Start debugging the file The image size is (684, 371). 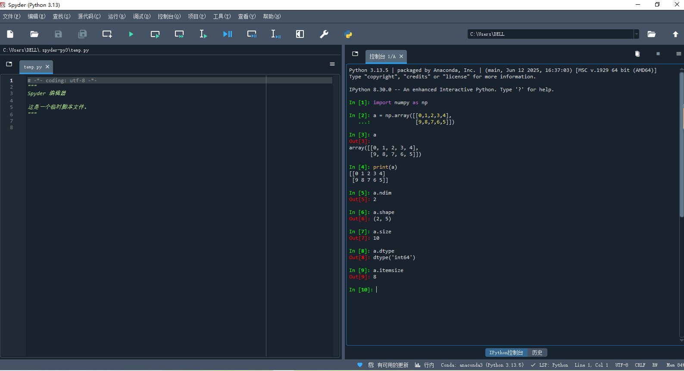click(x=228, y=34)
